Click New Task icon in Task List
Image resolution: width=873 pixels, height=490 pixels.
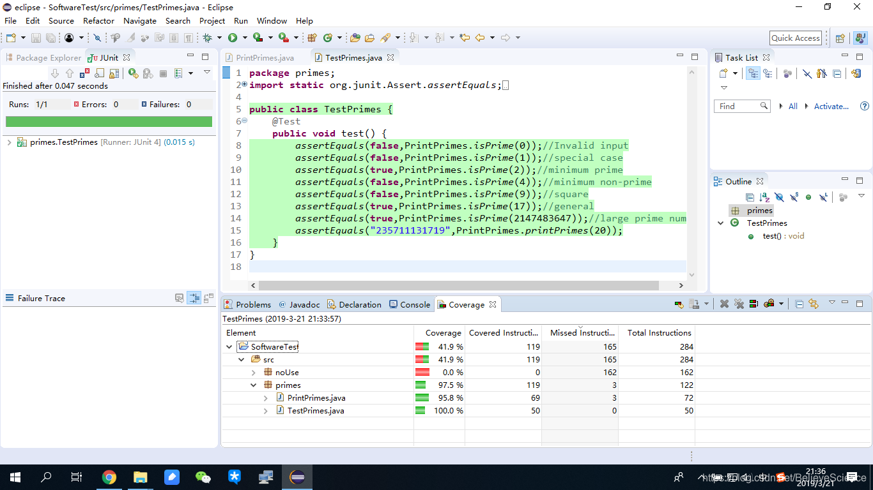(x=723, y=73)
